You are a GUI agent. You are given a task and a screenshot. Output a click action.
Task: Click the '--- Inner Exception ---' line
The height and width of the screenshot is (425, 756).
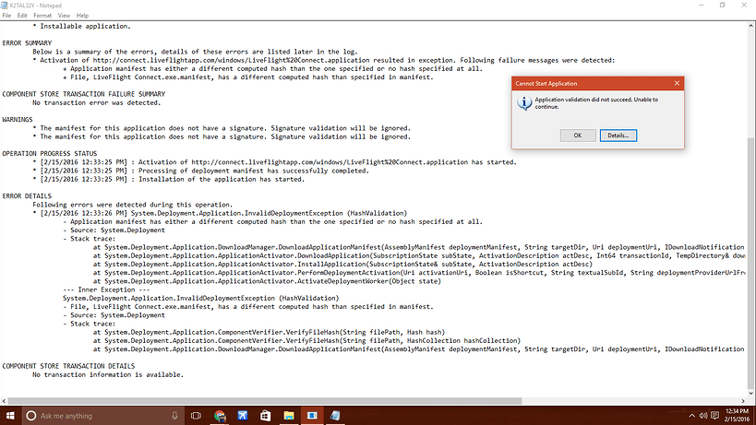[x=106, y=289]
